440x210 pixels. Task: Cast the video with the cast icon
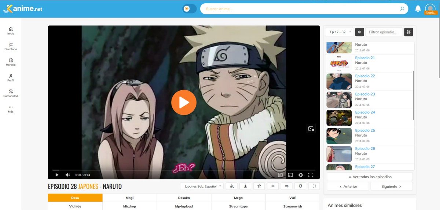290,175
